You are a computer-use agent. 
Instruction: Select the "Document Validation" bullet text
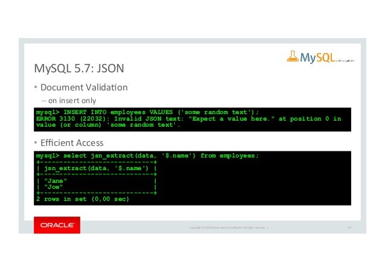click(84, 87)
